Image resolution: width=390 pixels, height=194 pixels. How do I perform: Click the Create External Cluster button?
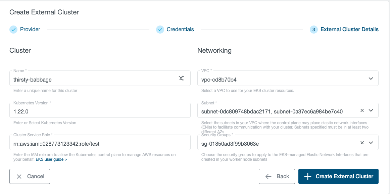338,176
